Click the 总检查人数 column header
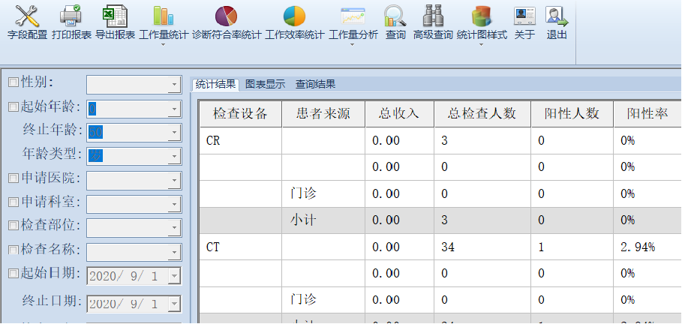Viewport: 682px width, 324px height. pos(482,114)
